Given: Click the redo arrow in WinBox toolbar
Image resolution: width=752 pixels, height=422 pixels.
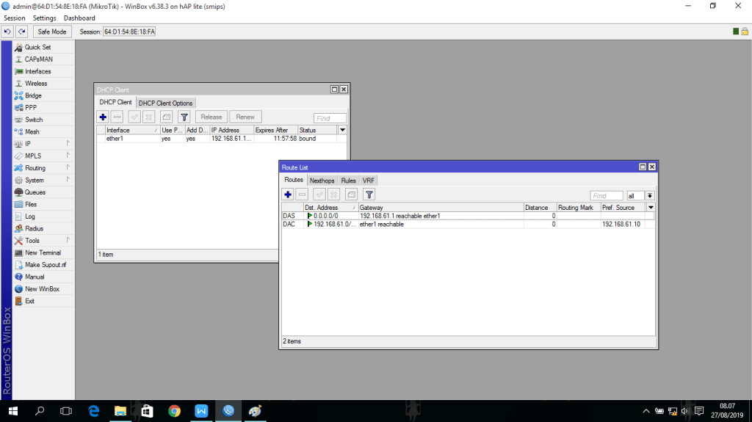Looking at the screenshot, I should [22, 32].
